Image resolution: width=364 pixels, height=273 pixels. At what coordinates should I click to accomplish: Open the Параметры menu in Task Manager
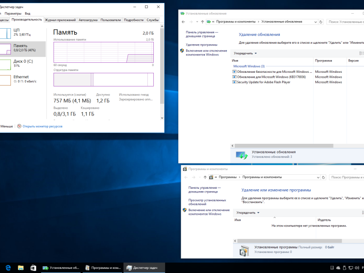[x=13, y=14]
